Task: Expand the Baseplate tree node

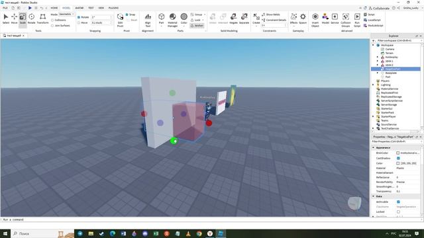Action: tap(378, 73)
